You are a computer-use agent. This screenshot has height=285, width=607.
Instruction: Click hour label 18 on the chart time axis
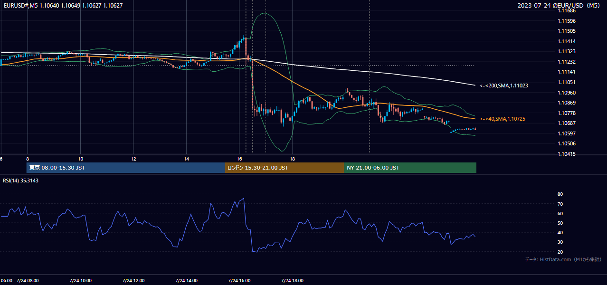tap(293, 159)
